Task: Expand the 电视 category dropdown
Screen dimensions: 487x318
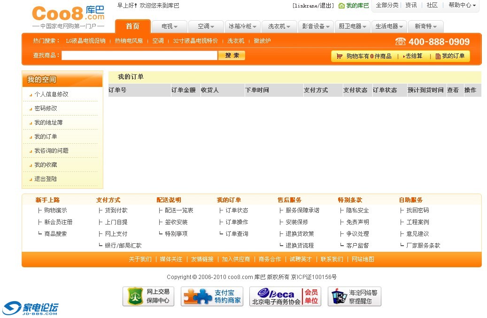Action: tap(170, 27)
